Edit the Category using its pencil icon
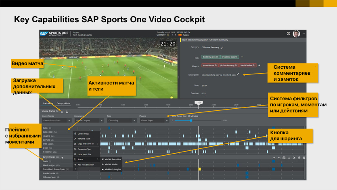 (221, 47)
